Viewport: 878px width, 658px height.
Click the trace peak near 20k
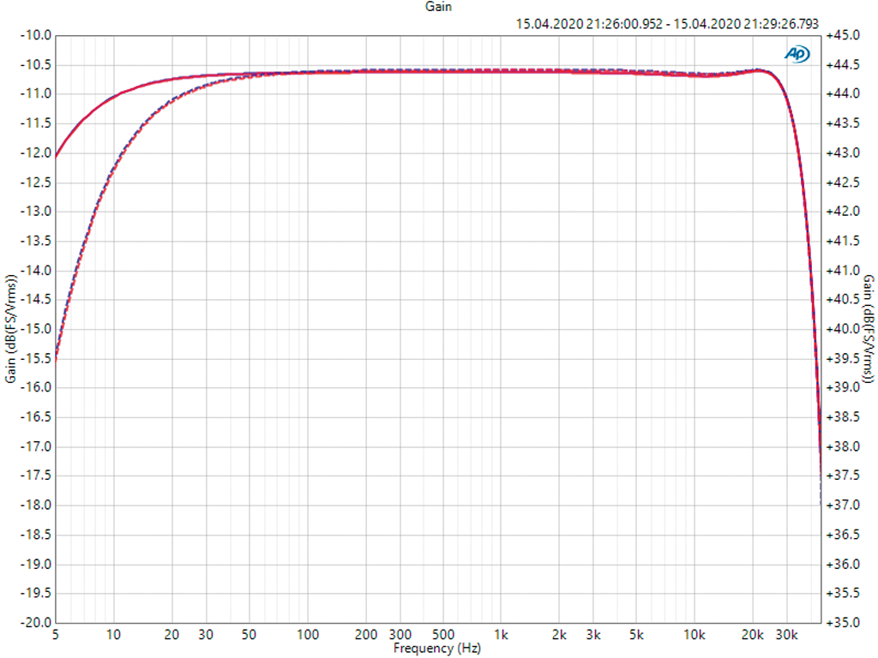tap(758, 70)
